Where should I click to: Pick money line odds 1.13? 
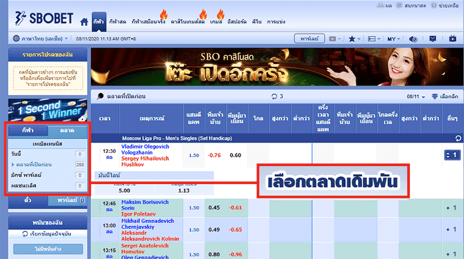tap(184, 190)
